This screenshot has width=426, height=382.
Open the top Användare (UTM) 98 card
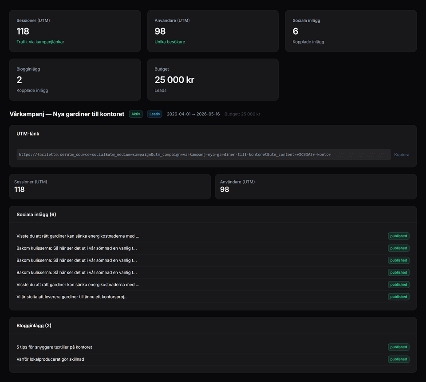[x=213, y=31]
